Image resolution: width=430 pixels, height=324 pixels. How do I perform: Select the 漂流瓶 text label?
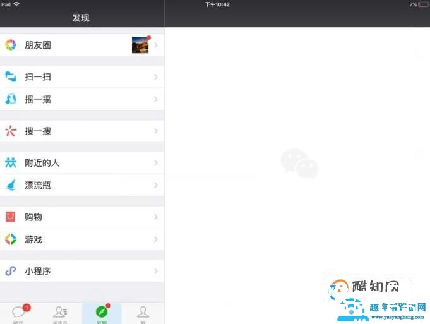tap(38, 186)
